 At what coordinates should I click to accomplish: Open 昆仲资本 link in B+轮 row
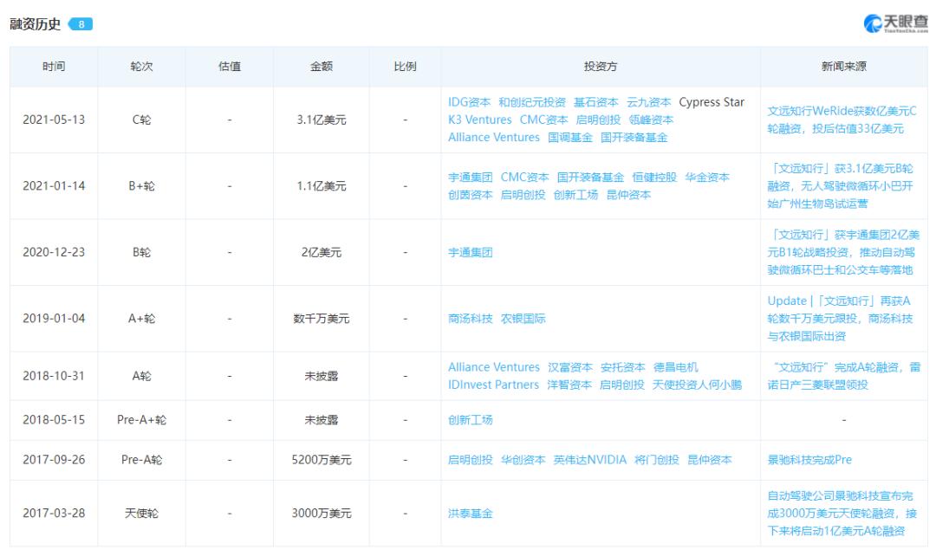(628, 195)
